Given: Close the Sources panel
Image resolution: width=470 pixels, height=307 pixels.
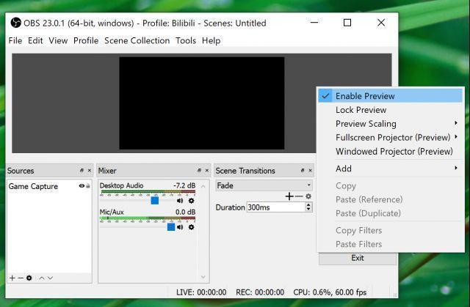Looking at the screenshot, I should (90, 171).
